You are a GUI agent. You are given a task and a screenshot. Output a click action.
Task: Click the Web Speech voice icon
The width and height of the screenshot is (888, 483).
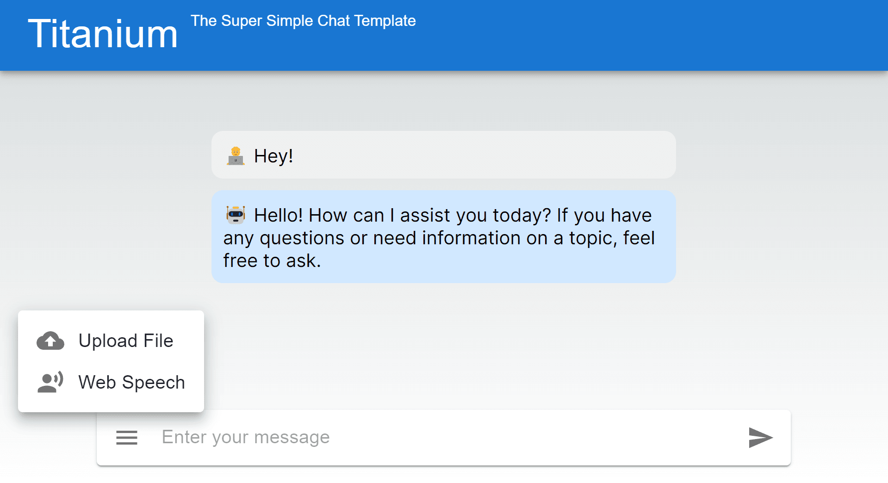tap(50, 383)
